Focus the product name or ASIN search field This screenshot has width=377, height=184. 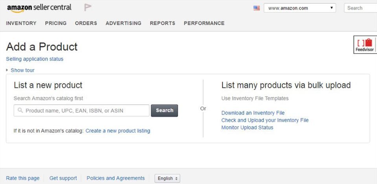click(81, 111)
